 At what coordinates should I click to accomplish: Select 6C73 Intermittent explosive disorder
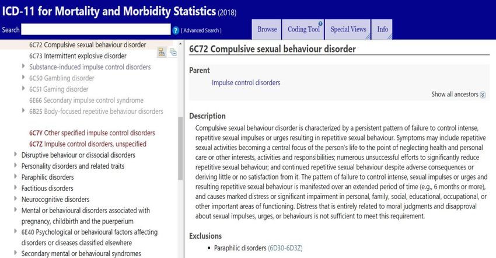[x=78, y=56]
